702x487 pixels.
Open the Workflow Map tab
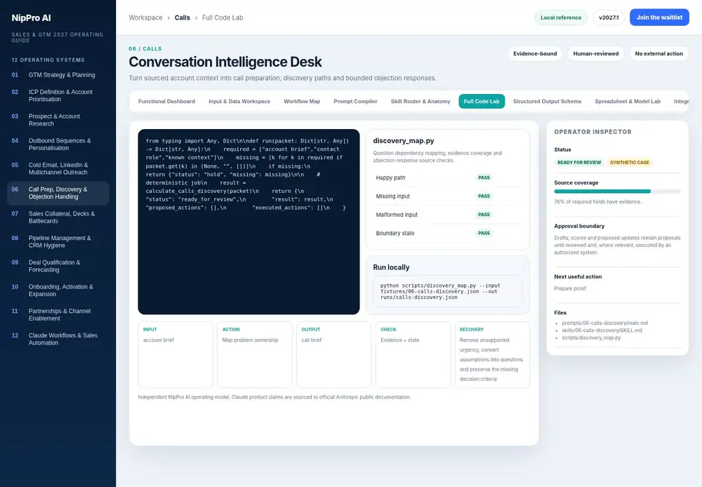tap(302, 102)
